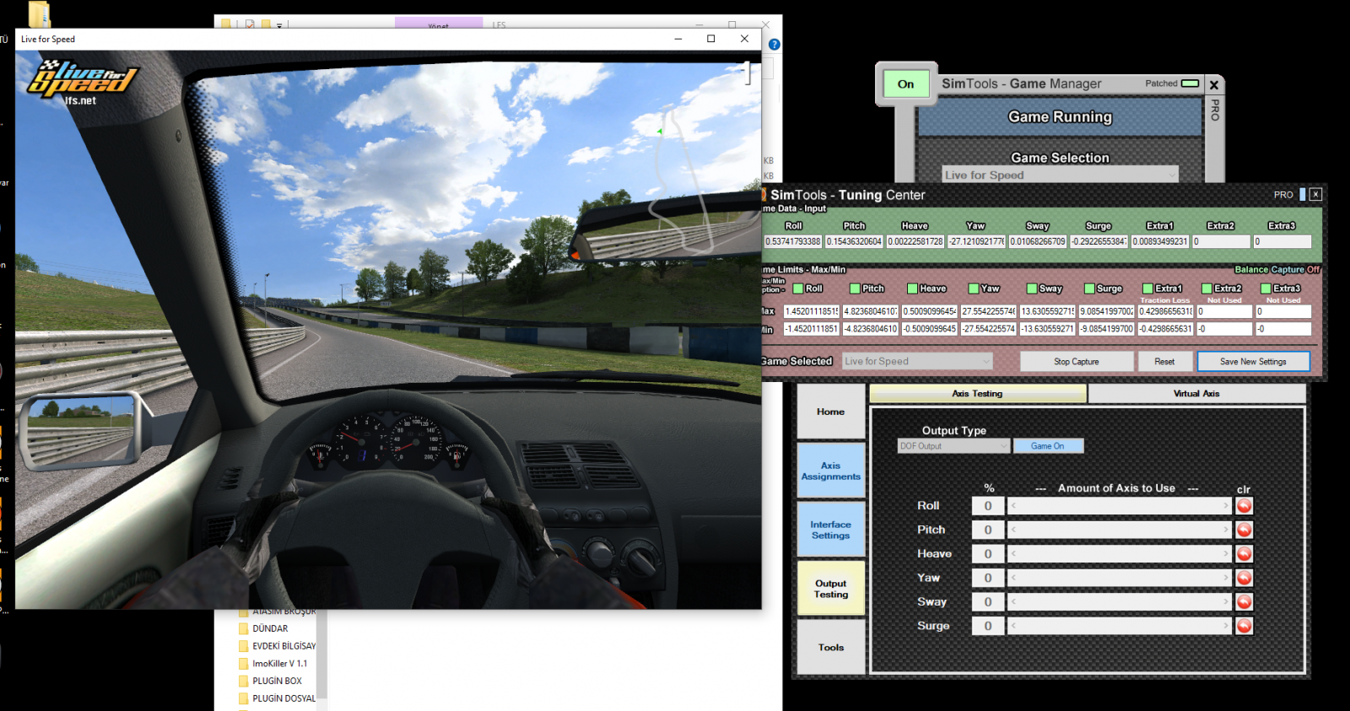Open the PLUGİN BOX folder
Screen dimensions: 1350x711
pyautogui.click(x=277, y=681)
